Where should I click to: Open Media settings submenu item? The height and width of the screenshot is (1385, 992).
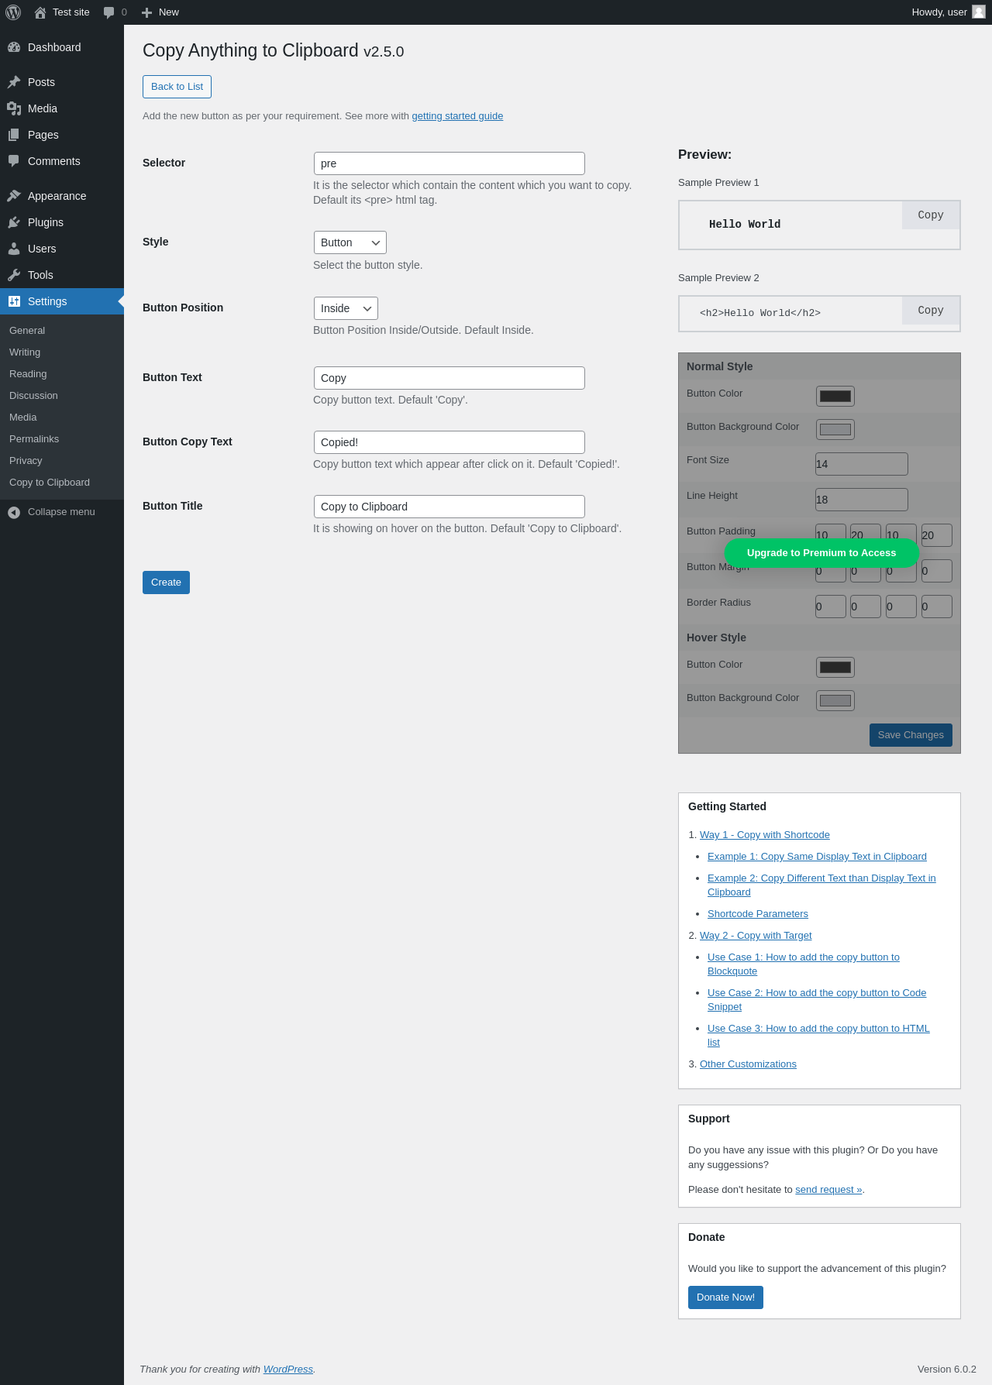point(23,417)
